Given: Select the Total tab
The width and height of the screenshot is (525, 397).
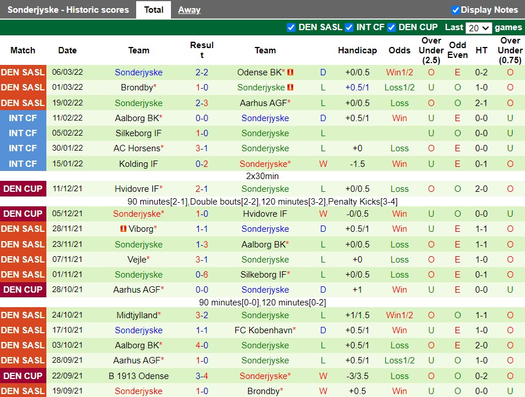Looking at the screenshot, I should pos(154,10).
